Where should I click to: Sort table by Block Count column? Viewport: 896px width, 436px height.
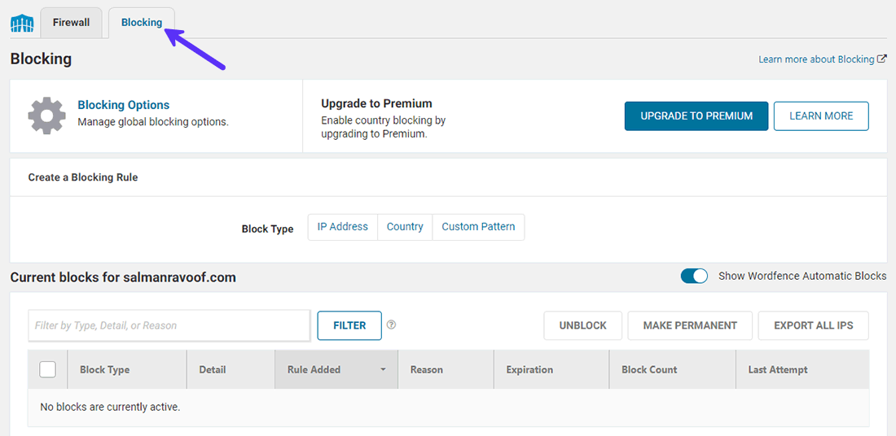[649, 369]
